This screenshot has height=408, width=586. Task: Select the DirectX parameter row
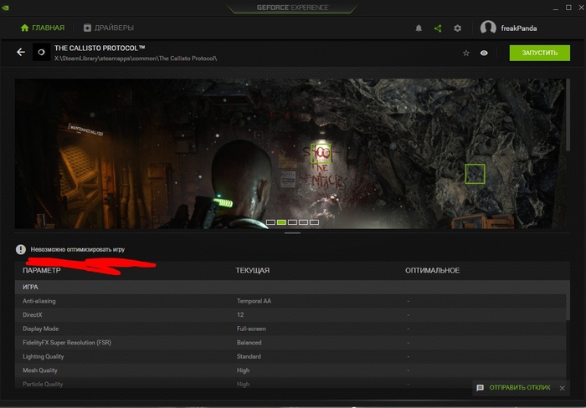(290, 314)
